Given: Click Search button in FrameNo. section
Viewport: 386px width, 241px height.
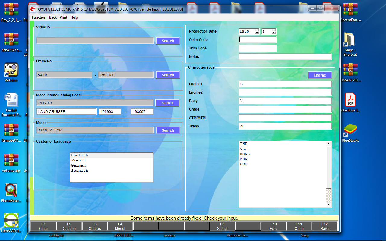Looking at the screenshot, I should coord(168,75).
